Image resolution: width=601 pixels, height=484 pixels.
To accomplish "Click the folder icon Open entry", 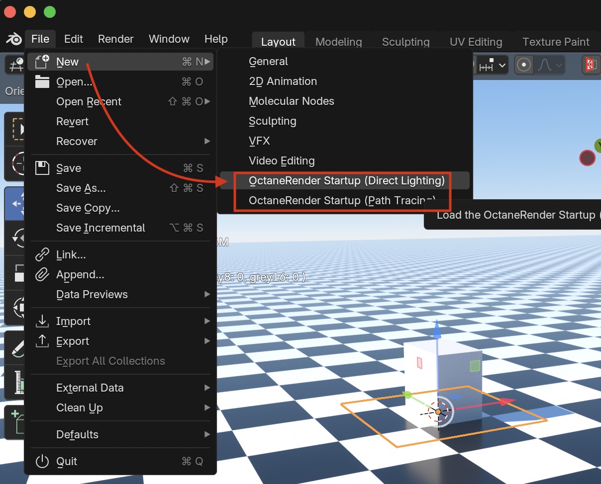I will coord(120,81).
